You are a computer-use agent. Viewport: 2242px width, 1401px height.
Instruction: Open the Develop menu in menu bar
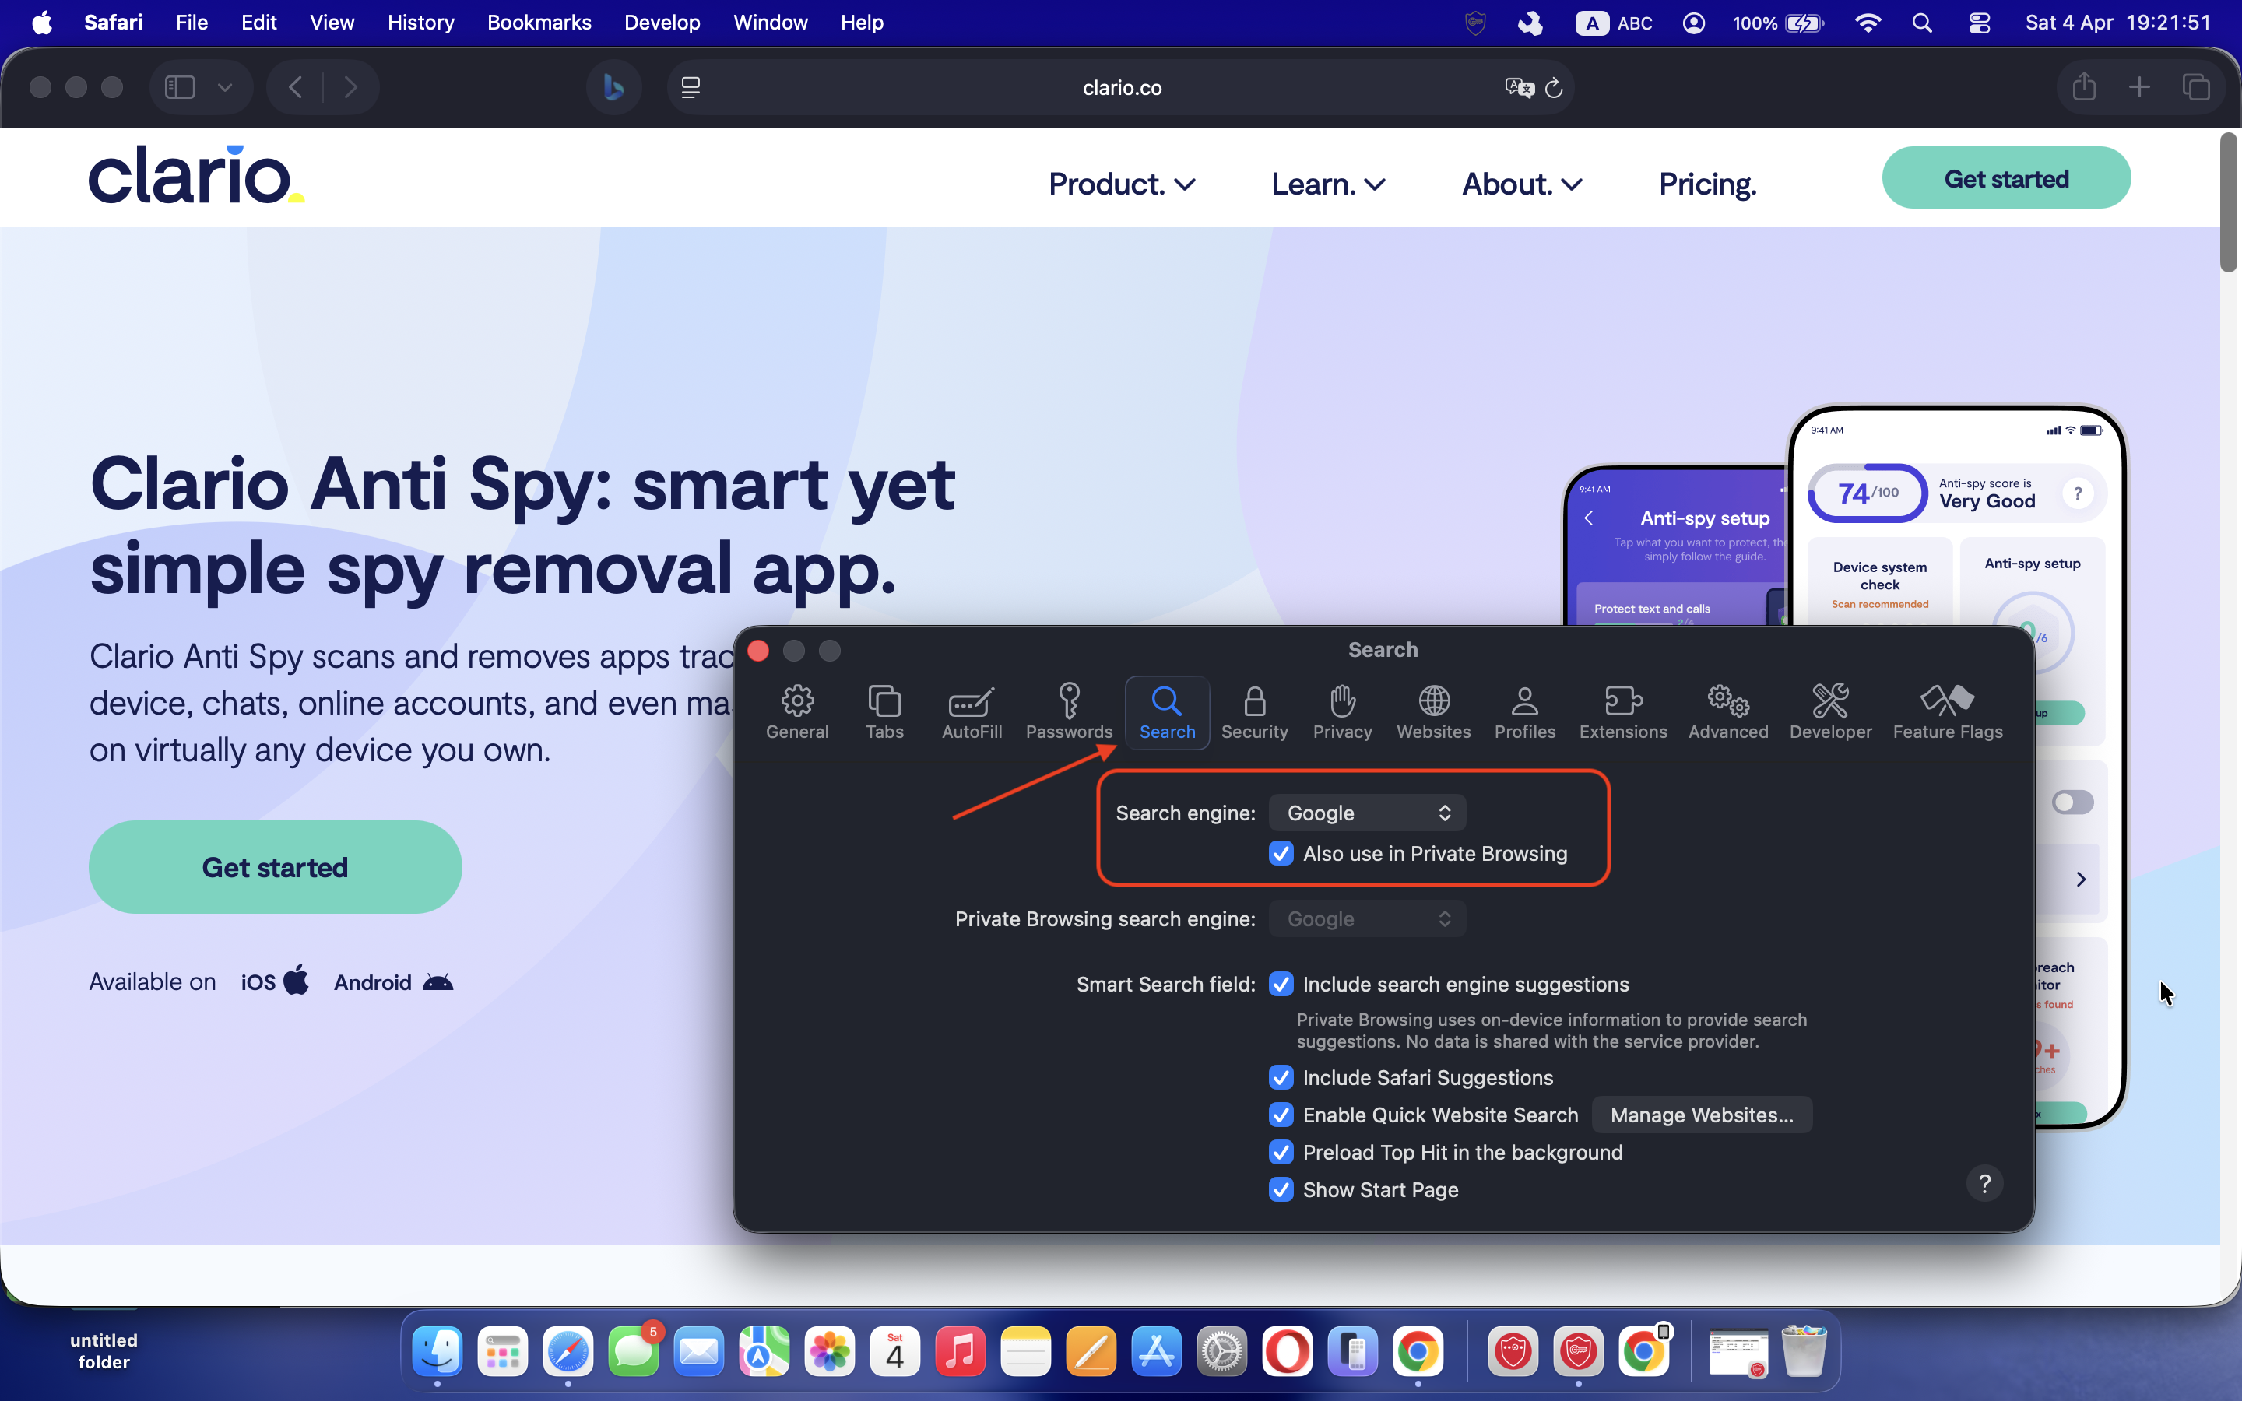(662, 23)
